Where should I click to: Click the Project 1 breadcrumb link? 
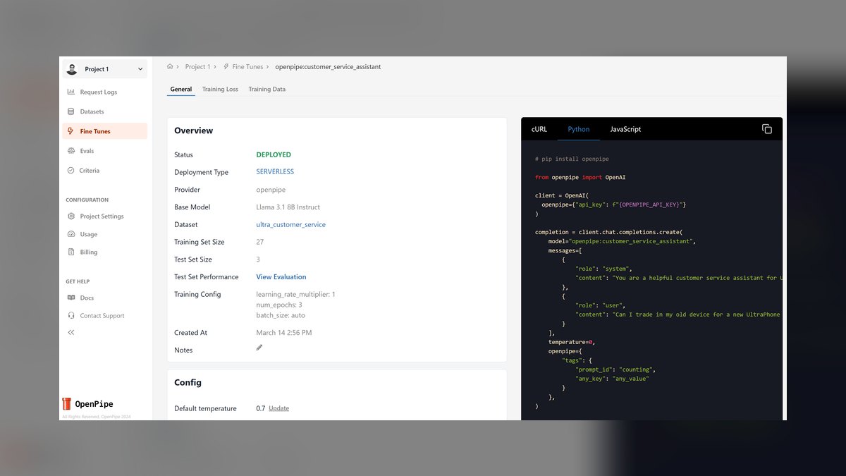tap(197, 67)
